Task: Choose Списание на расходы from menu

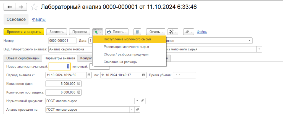Action: (x=120, y=62)
